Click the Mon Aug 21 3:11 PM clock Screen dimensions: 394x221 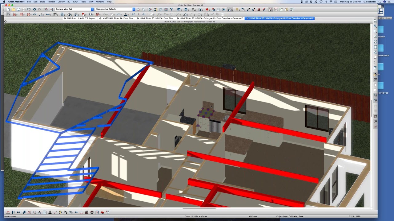350,2
